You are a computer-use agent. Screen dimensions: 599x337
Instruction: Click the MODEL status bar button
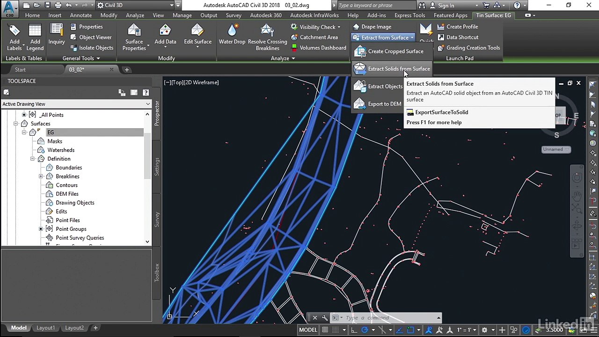308,330
